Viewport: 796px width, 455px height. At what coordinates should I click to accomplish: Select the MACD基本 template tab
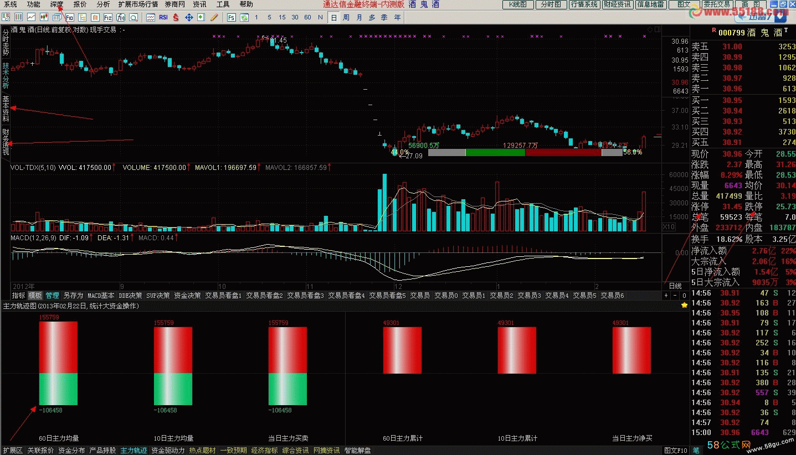pos(101,296)
